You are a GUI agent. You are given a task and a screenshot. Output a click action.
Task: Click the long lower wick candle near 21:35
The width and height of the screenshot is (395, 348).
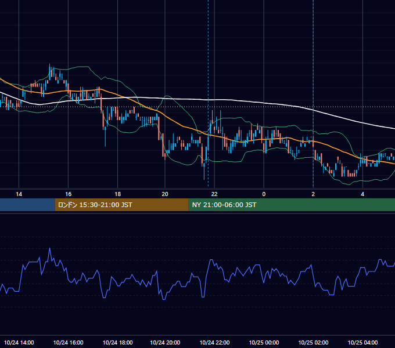[204, 171]
